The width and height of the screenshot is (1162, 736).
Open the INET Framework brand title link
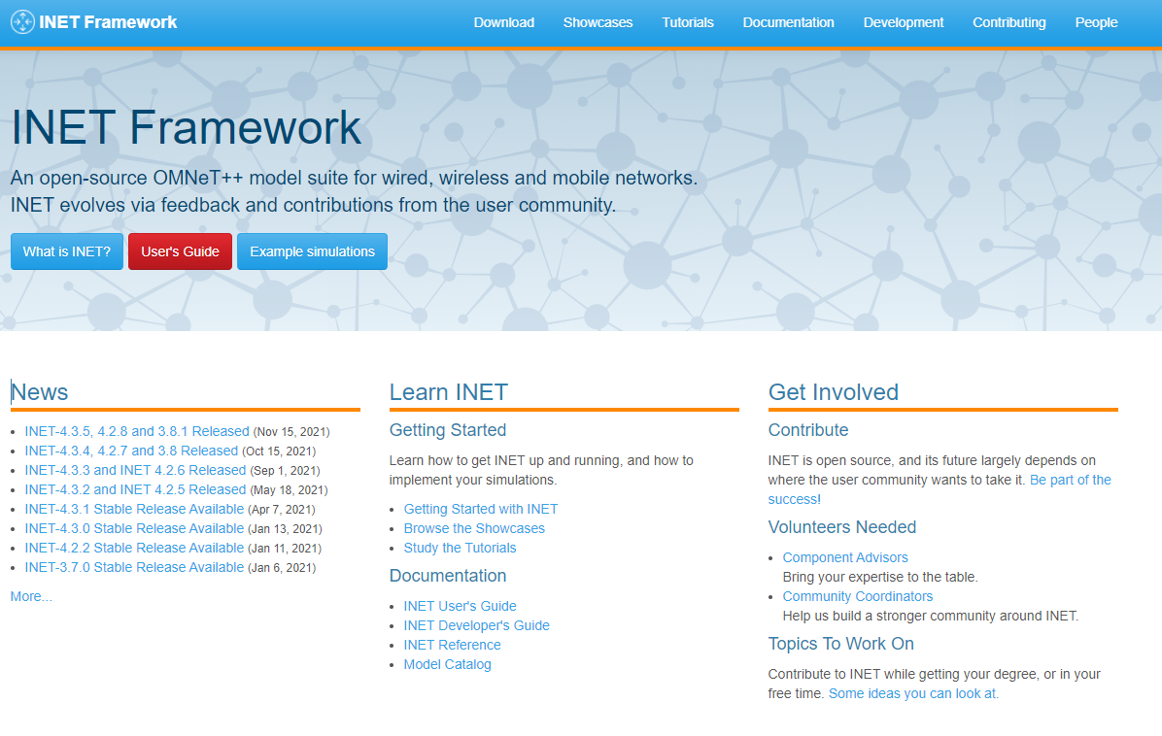[108, 22]
